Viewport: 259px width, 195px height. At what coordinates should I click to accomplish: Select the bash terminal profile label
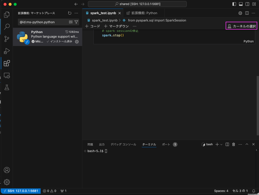[x=207, y=144]
